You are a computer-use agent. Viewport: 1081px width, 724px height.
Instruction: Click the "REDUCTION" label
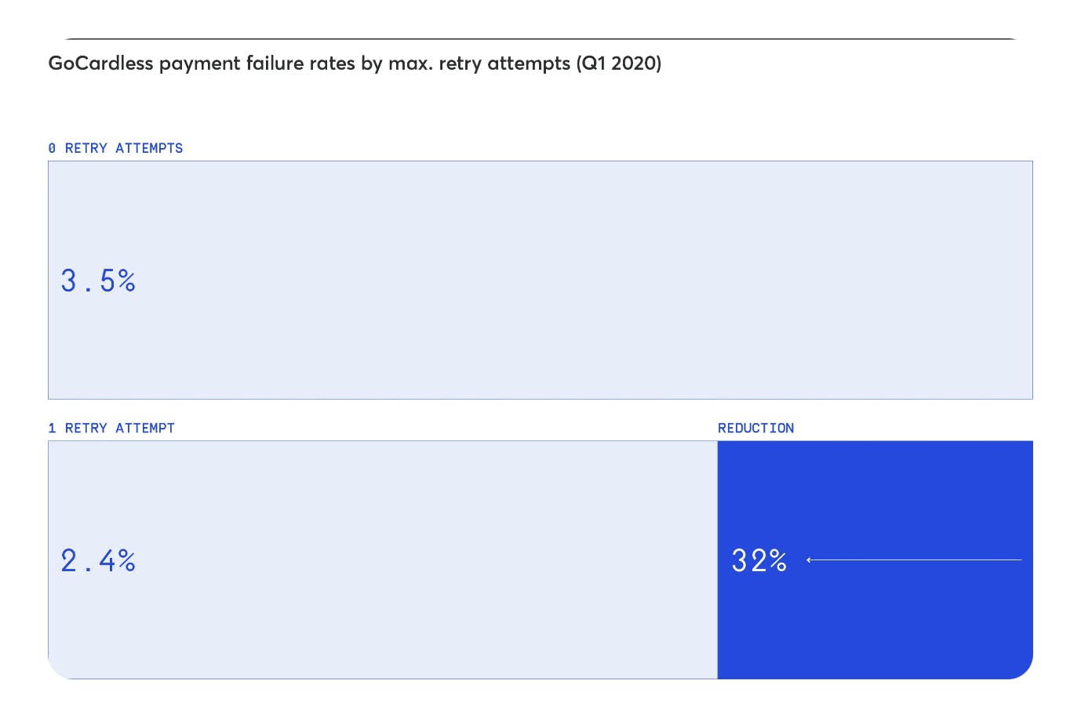click(755, 428)
